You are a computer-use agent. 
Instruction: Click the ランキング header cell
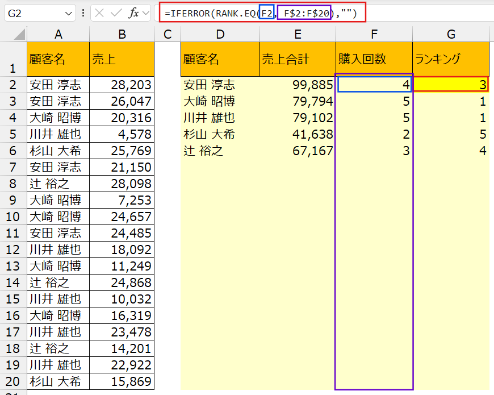click(451, 59)
